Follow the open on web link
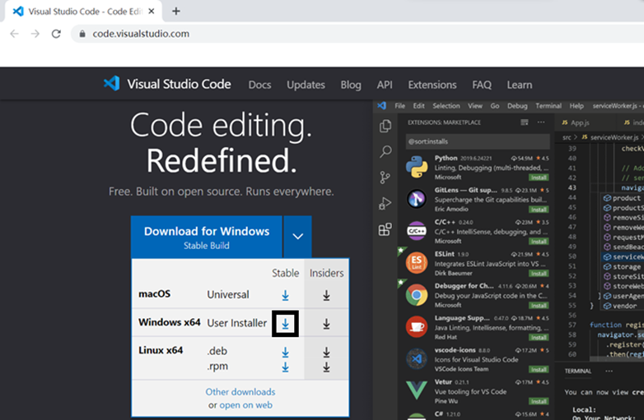The image size is (644, 420). coord(245,405)
